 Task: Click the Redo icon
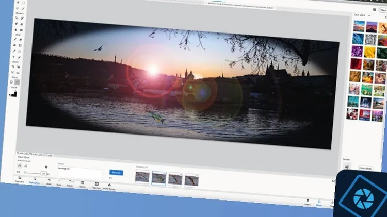[58, 182]
